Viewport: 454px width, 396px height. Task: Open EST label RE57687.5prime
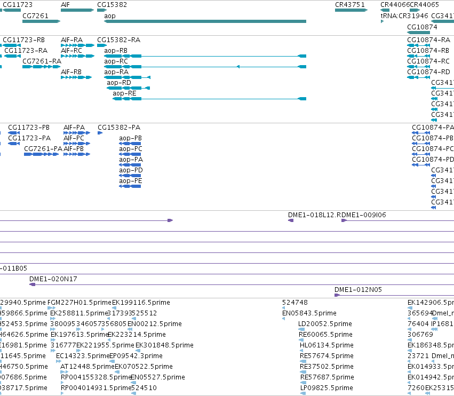tap(327, 377)
